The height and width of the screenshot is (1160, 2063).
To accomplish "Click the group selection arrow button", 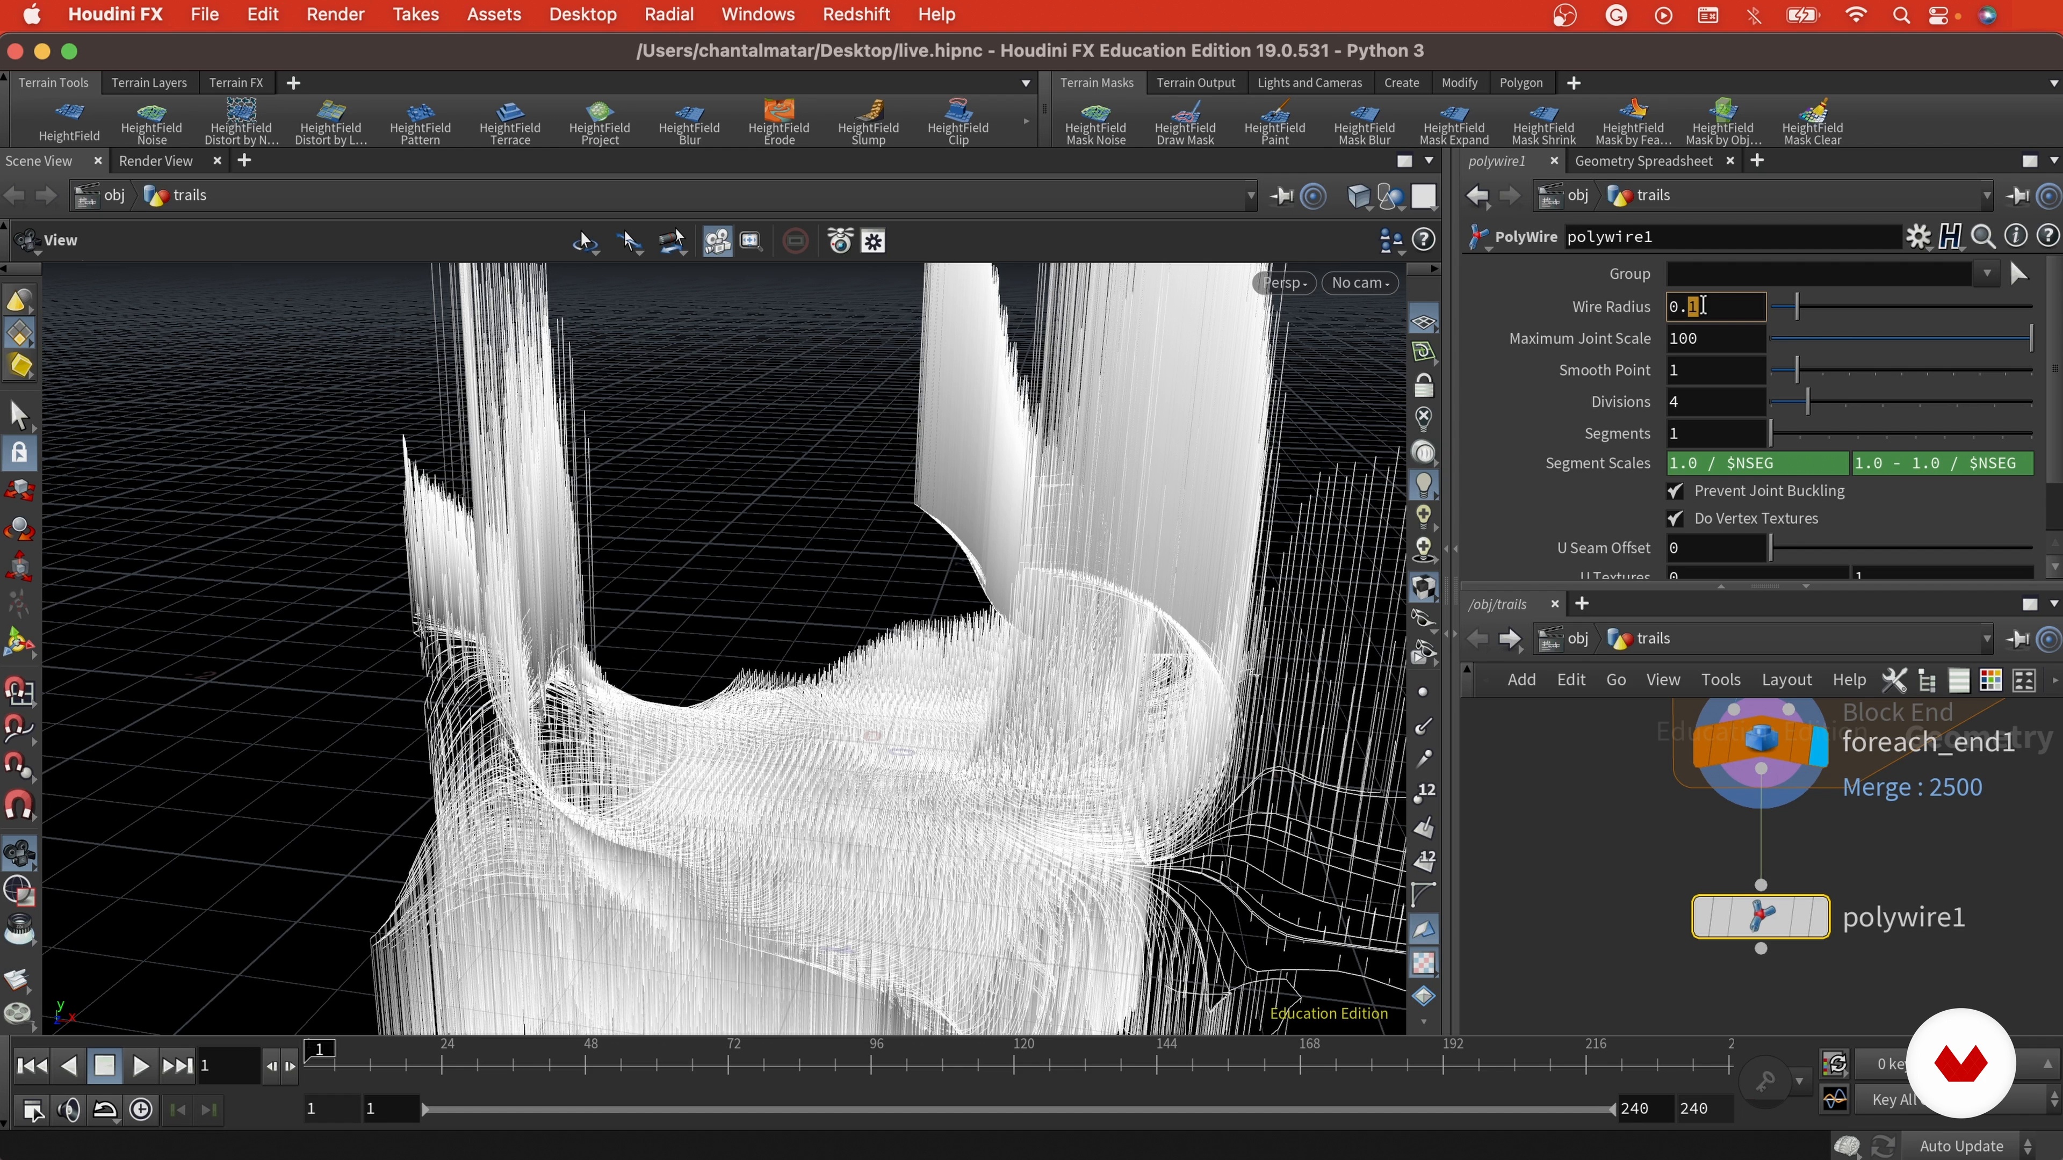I will click(x=2018, y=274).
